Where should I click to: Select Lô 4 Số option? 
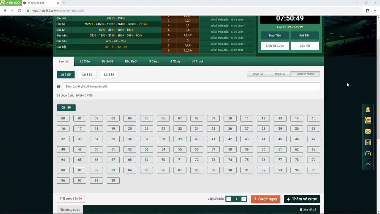coord(109,75)
